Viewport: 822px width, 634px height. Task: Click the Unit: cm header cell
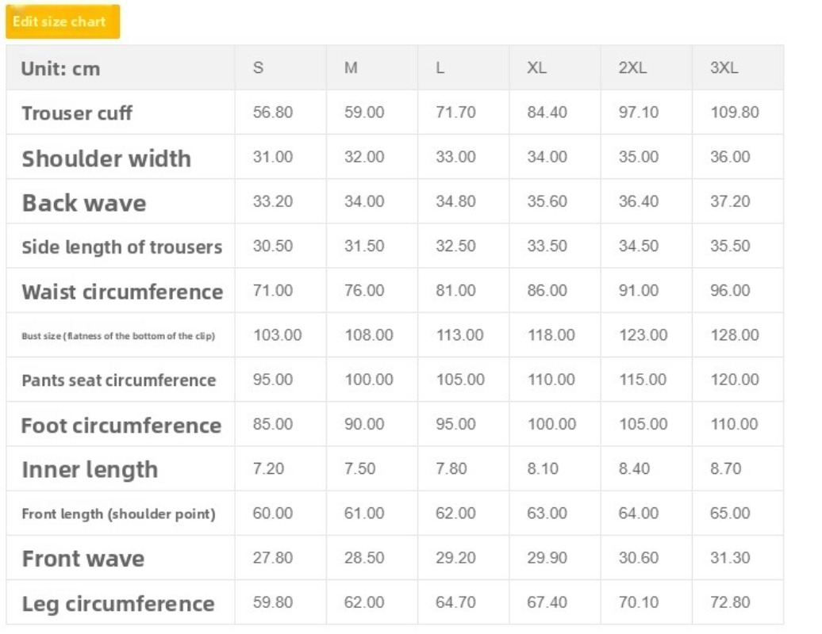click(61, 69)
